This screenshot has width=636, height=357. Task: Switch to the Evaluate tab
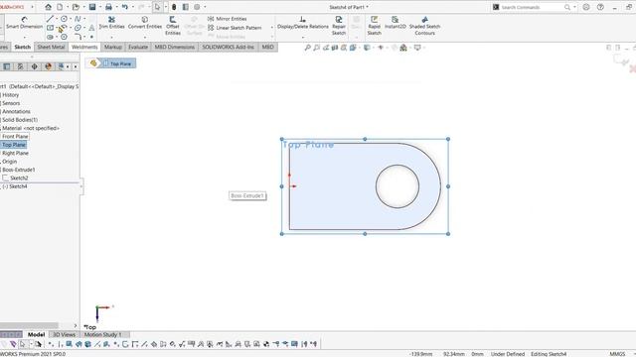pos(138,47)
